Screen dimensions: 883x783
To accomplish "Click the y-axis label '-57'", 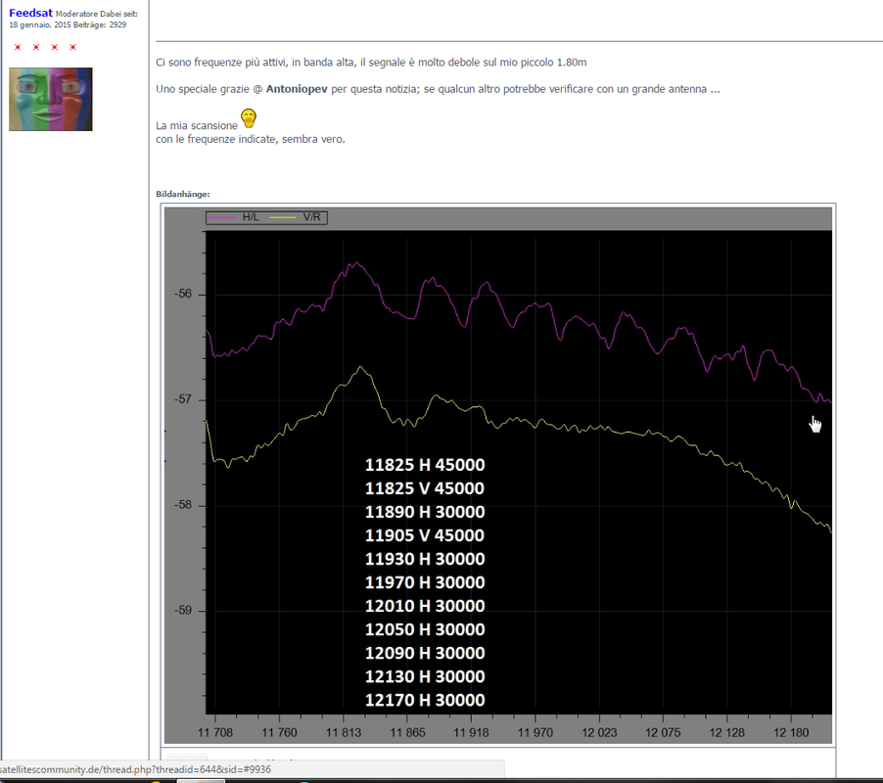I will pos(183,399).
